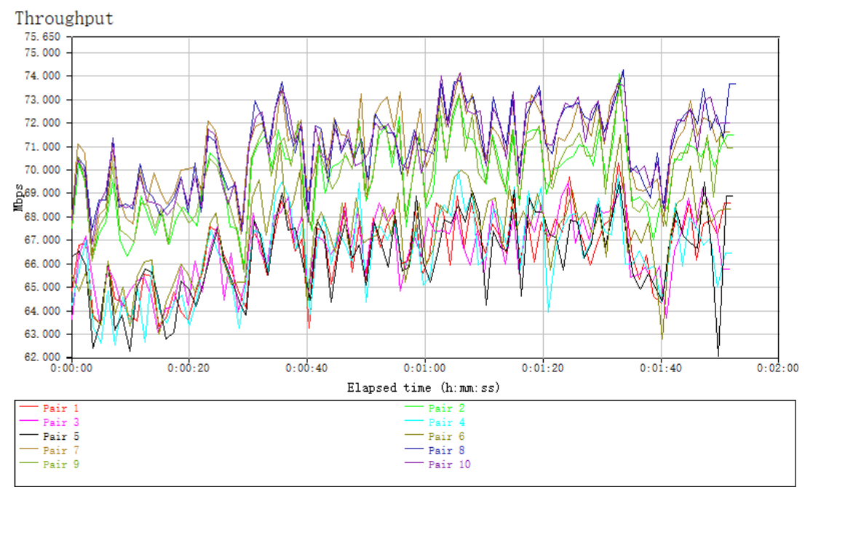Screen dimensions: 853x533
Task: Click the Pair 1 legend label
Action: (61, 408)
